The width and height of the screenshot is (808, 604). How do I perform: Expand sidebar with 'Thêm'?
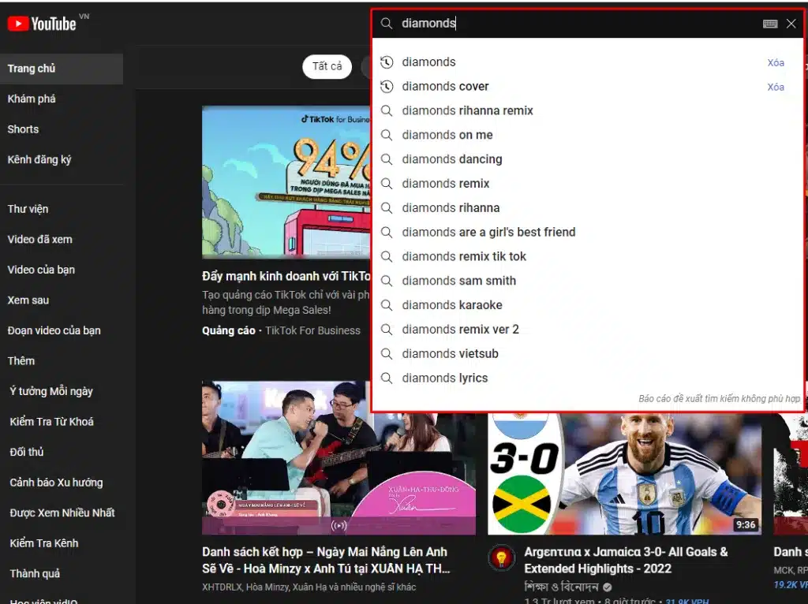pos(21,361)
